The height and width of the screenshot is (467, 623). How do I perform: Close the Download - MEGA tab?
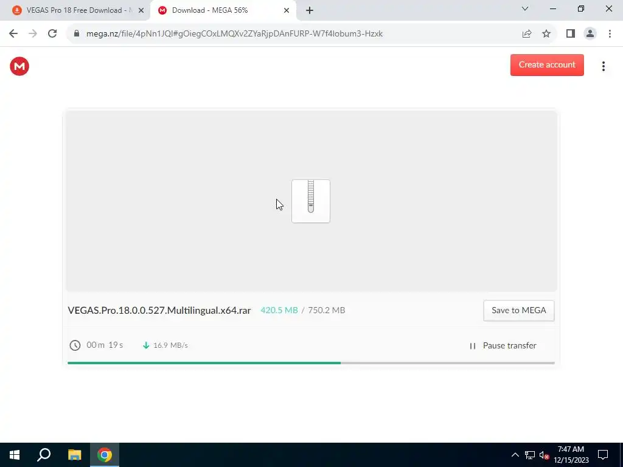(287, 11)
